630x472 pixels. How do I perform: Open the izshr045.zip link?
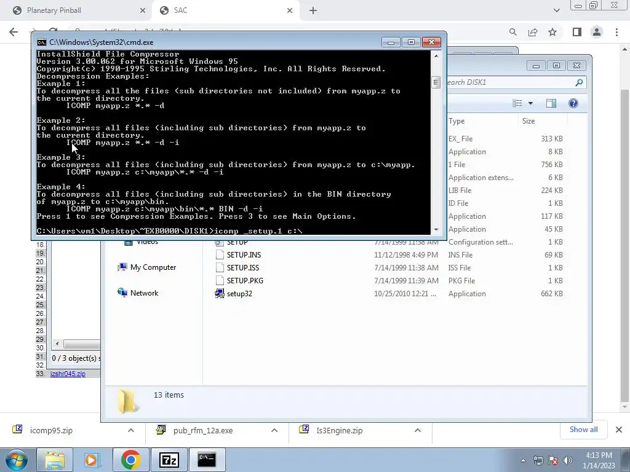(x=68, y=374)
